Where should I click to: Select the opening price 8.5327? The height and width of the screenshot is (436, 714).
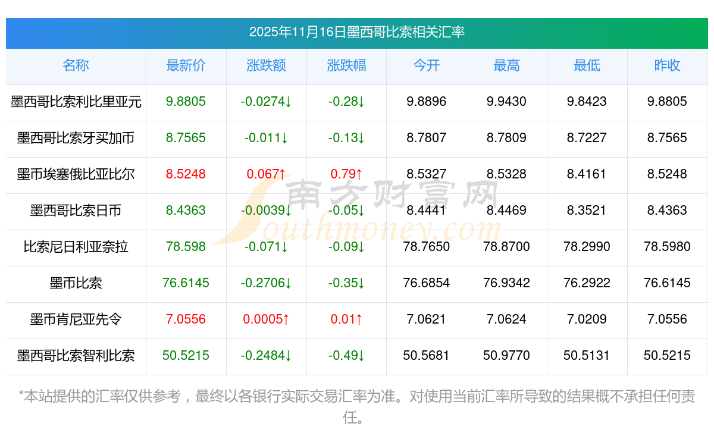(427, 174)
